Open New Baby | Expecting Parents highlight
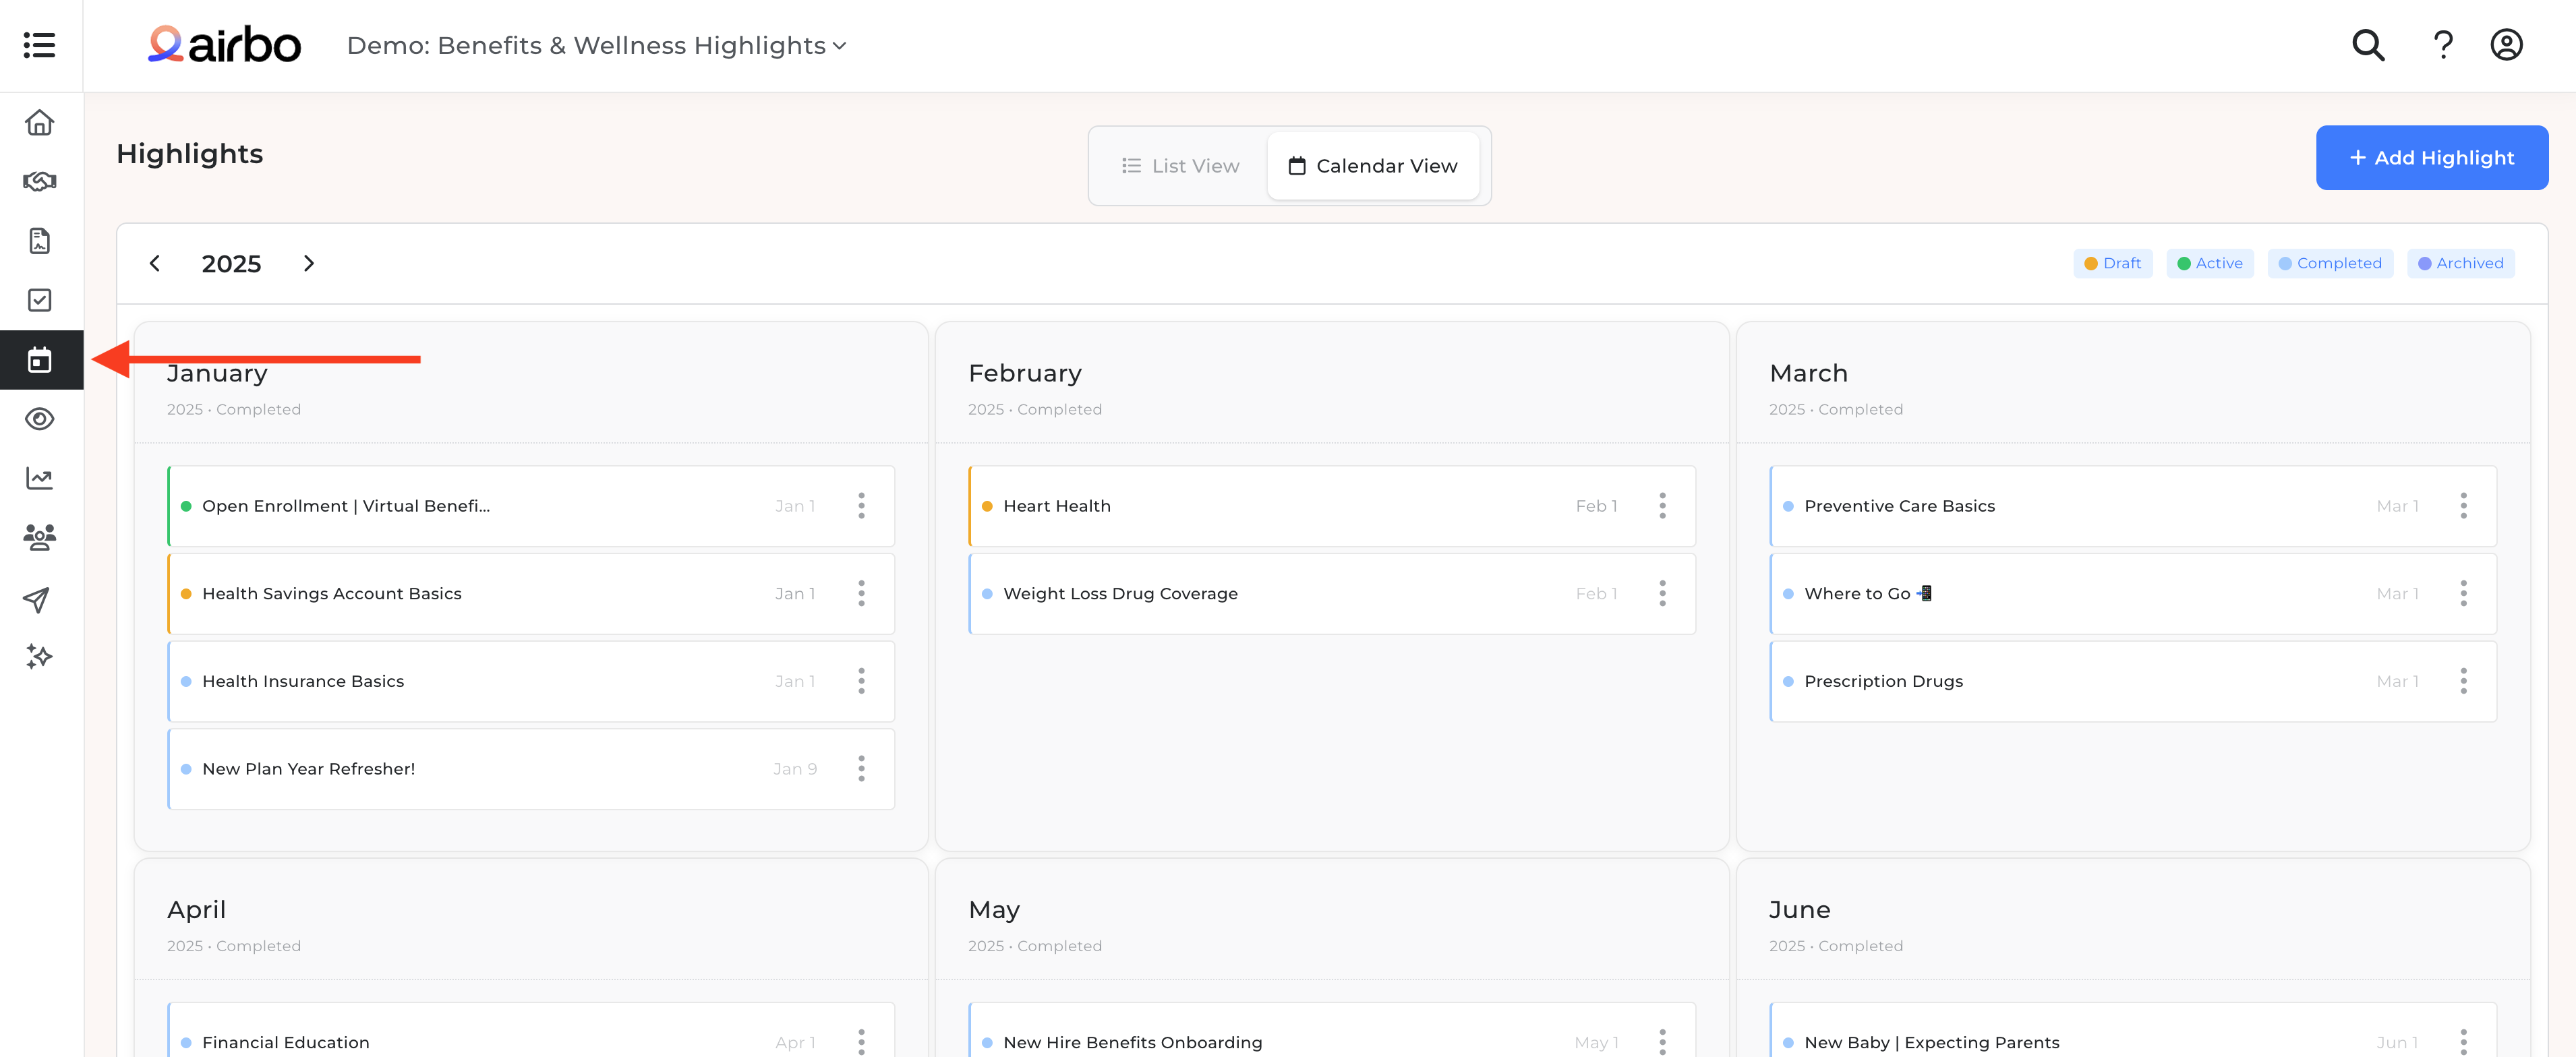The image size is (2576, 1057). click(x=2133, y=1030)
